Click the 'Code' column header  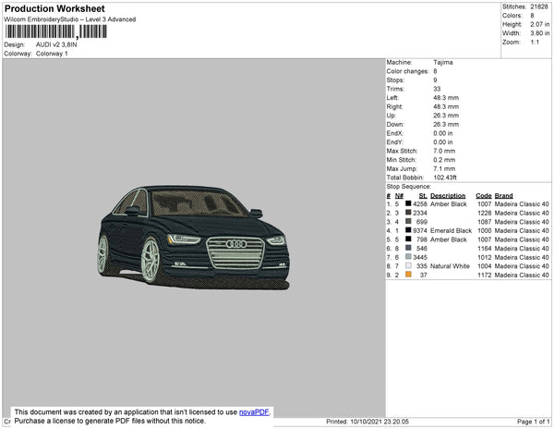pos(483,196)
